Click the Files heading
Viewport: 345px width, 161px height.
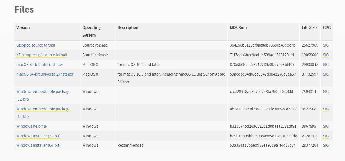coord(24,10)
